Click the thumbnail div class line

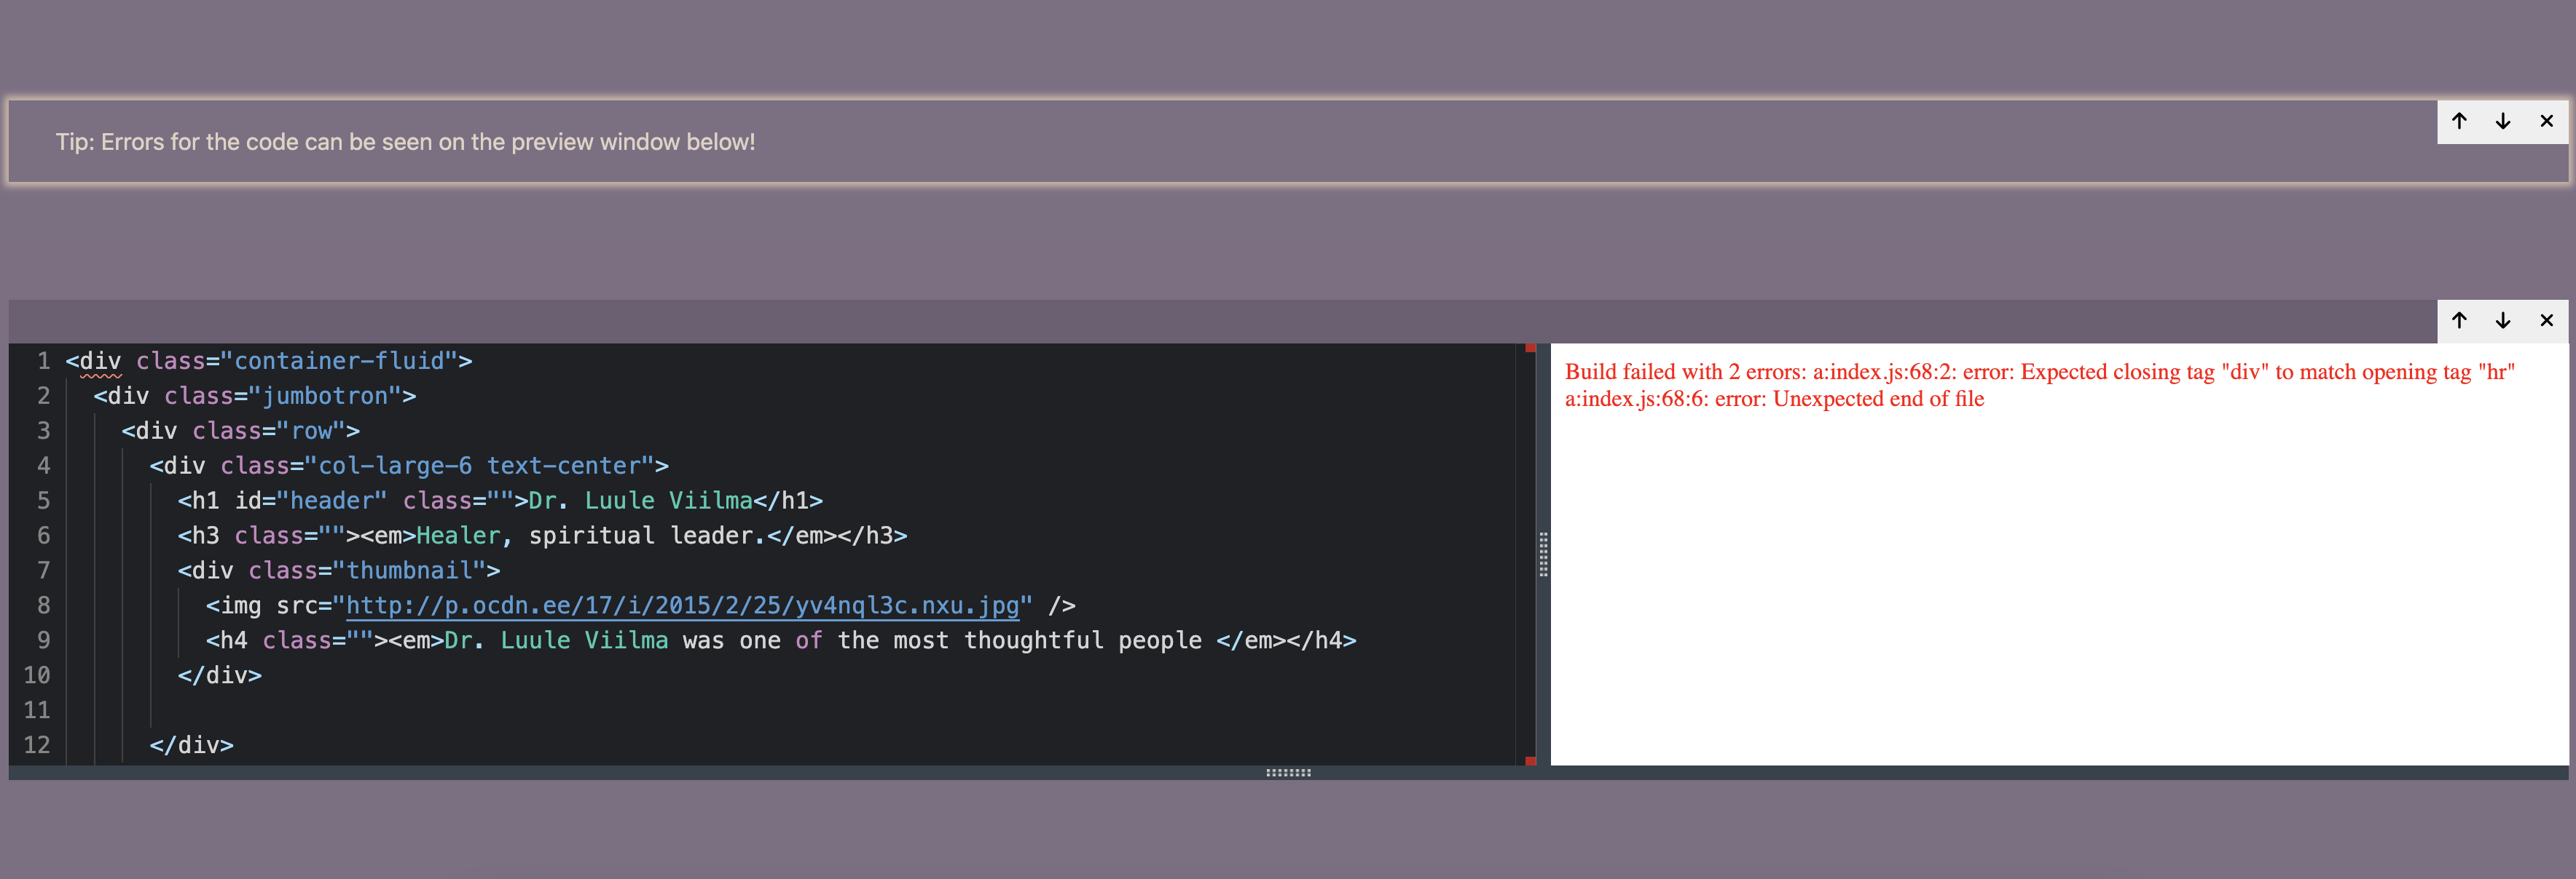pos(340,570)
